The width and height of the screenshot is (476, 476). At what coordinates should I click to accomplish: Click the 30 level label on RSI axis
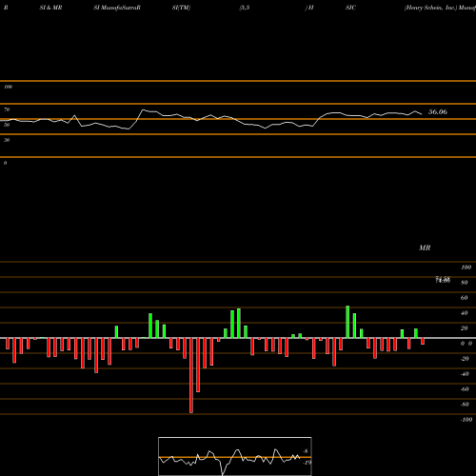click(7, 140)
